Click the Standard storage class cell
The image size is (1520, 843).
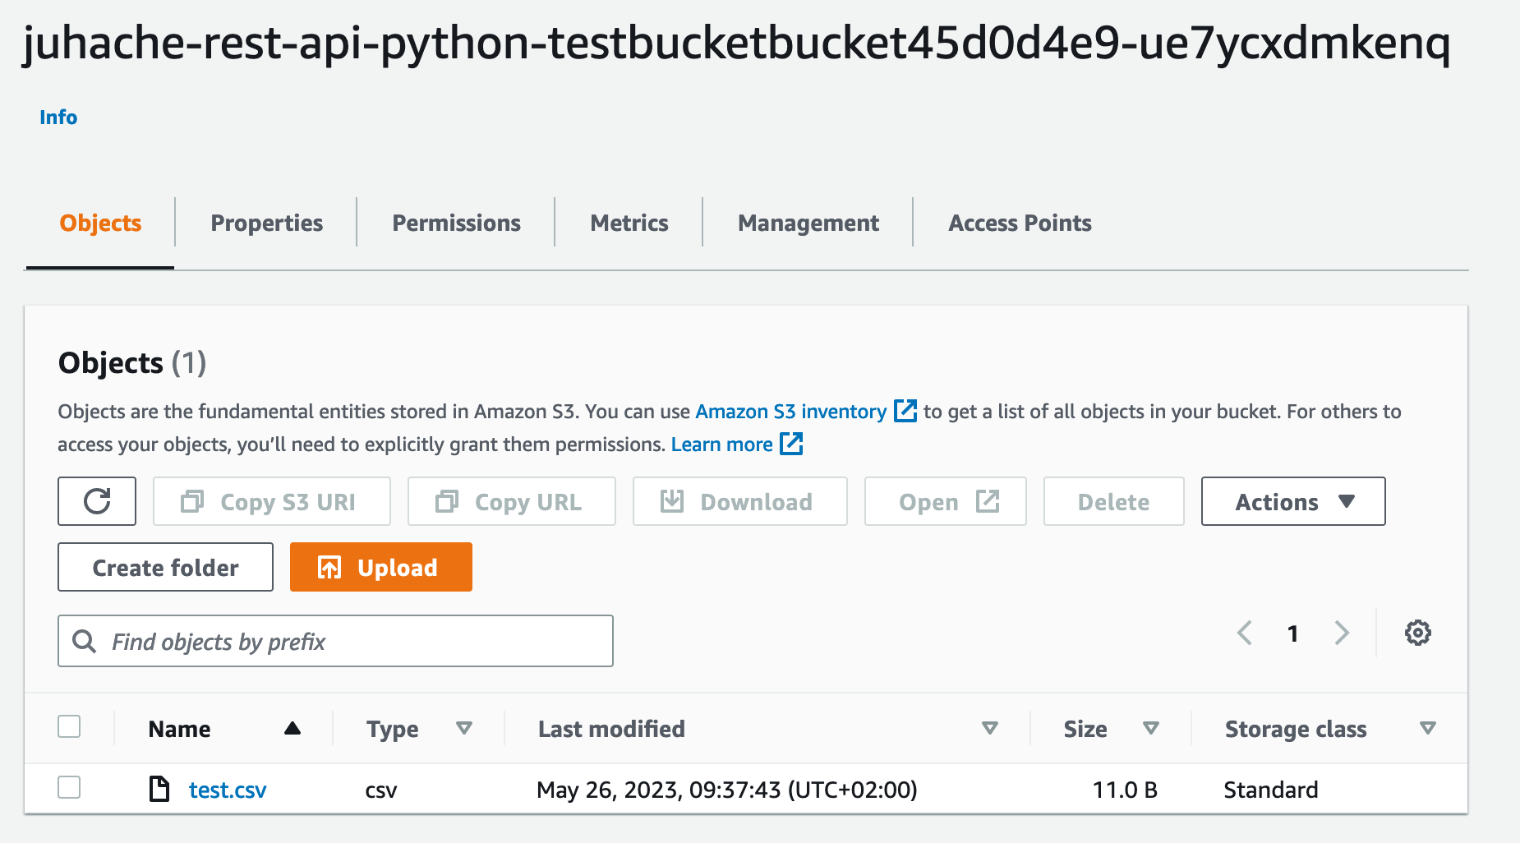1270,790
